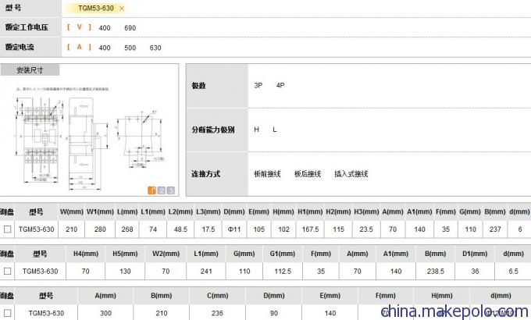531x320 pixels.
Task: Choose 板后接线 connection method
Action: tap(308, 174)
